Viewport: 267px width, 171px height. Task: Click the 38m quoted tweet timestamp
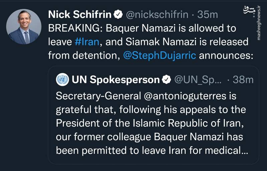pyautogui.click(x=242, y=80)
